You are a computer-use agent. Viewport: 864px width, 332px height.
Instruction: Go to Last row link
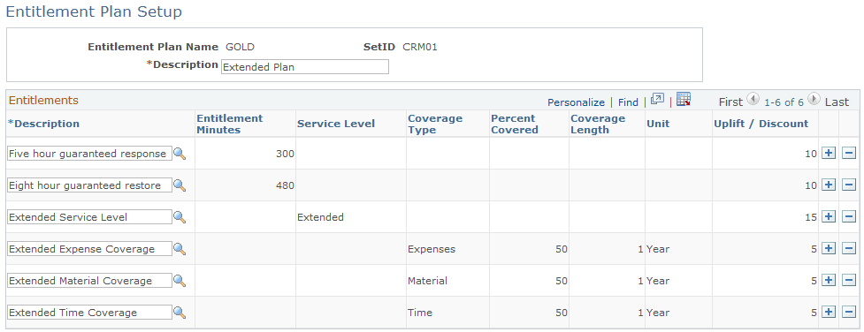[x=837, y=102]
